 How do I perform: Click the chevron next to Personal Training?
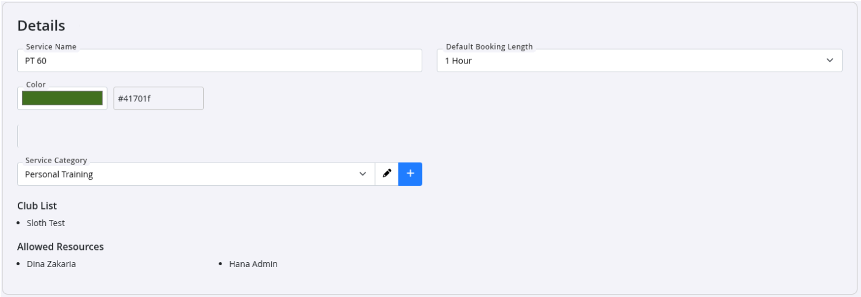362,174
